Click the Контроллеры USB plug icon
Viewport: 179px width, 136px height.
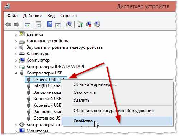(22, 73)
